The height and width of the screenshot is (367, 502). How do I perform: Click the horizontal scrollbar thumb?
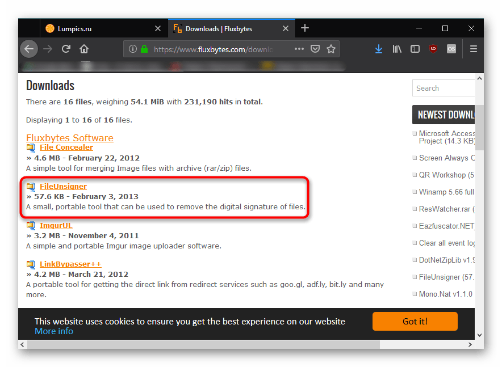[204, 345]
